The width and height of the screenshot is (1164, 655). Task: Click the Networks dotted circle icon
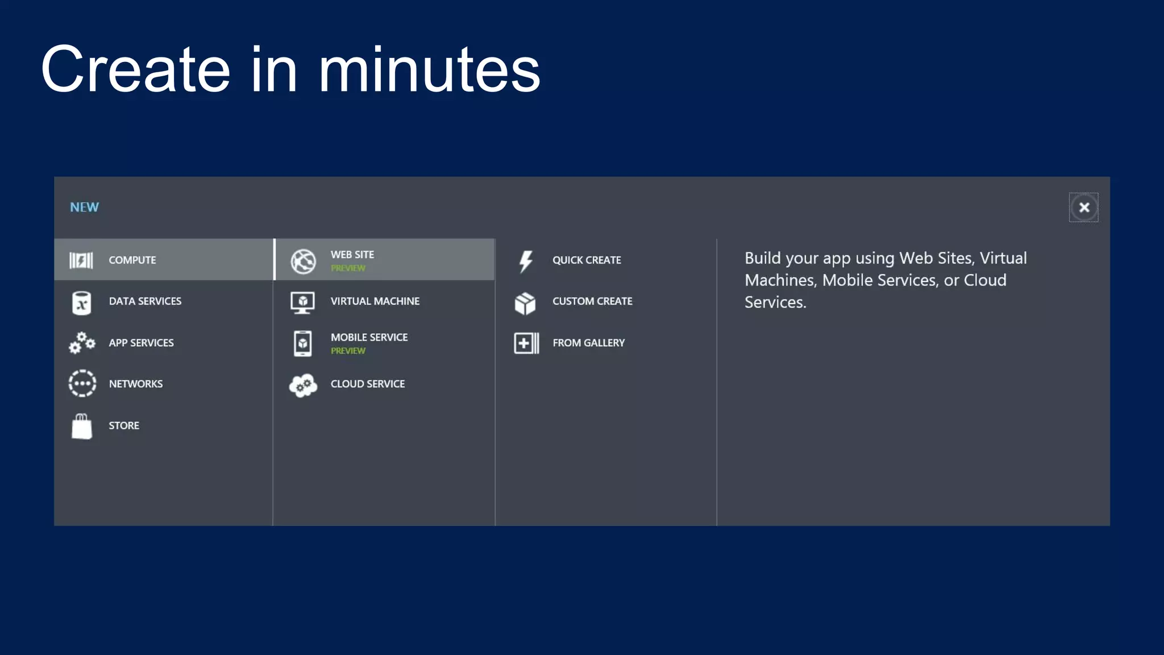(x=82, y=384)
